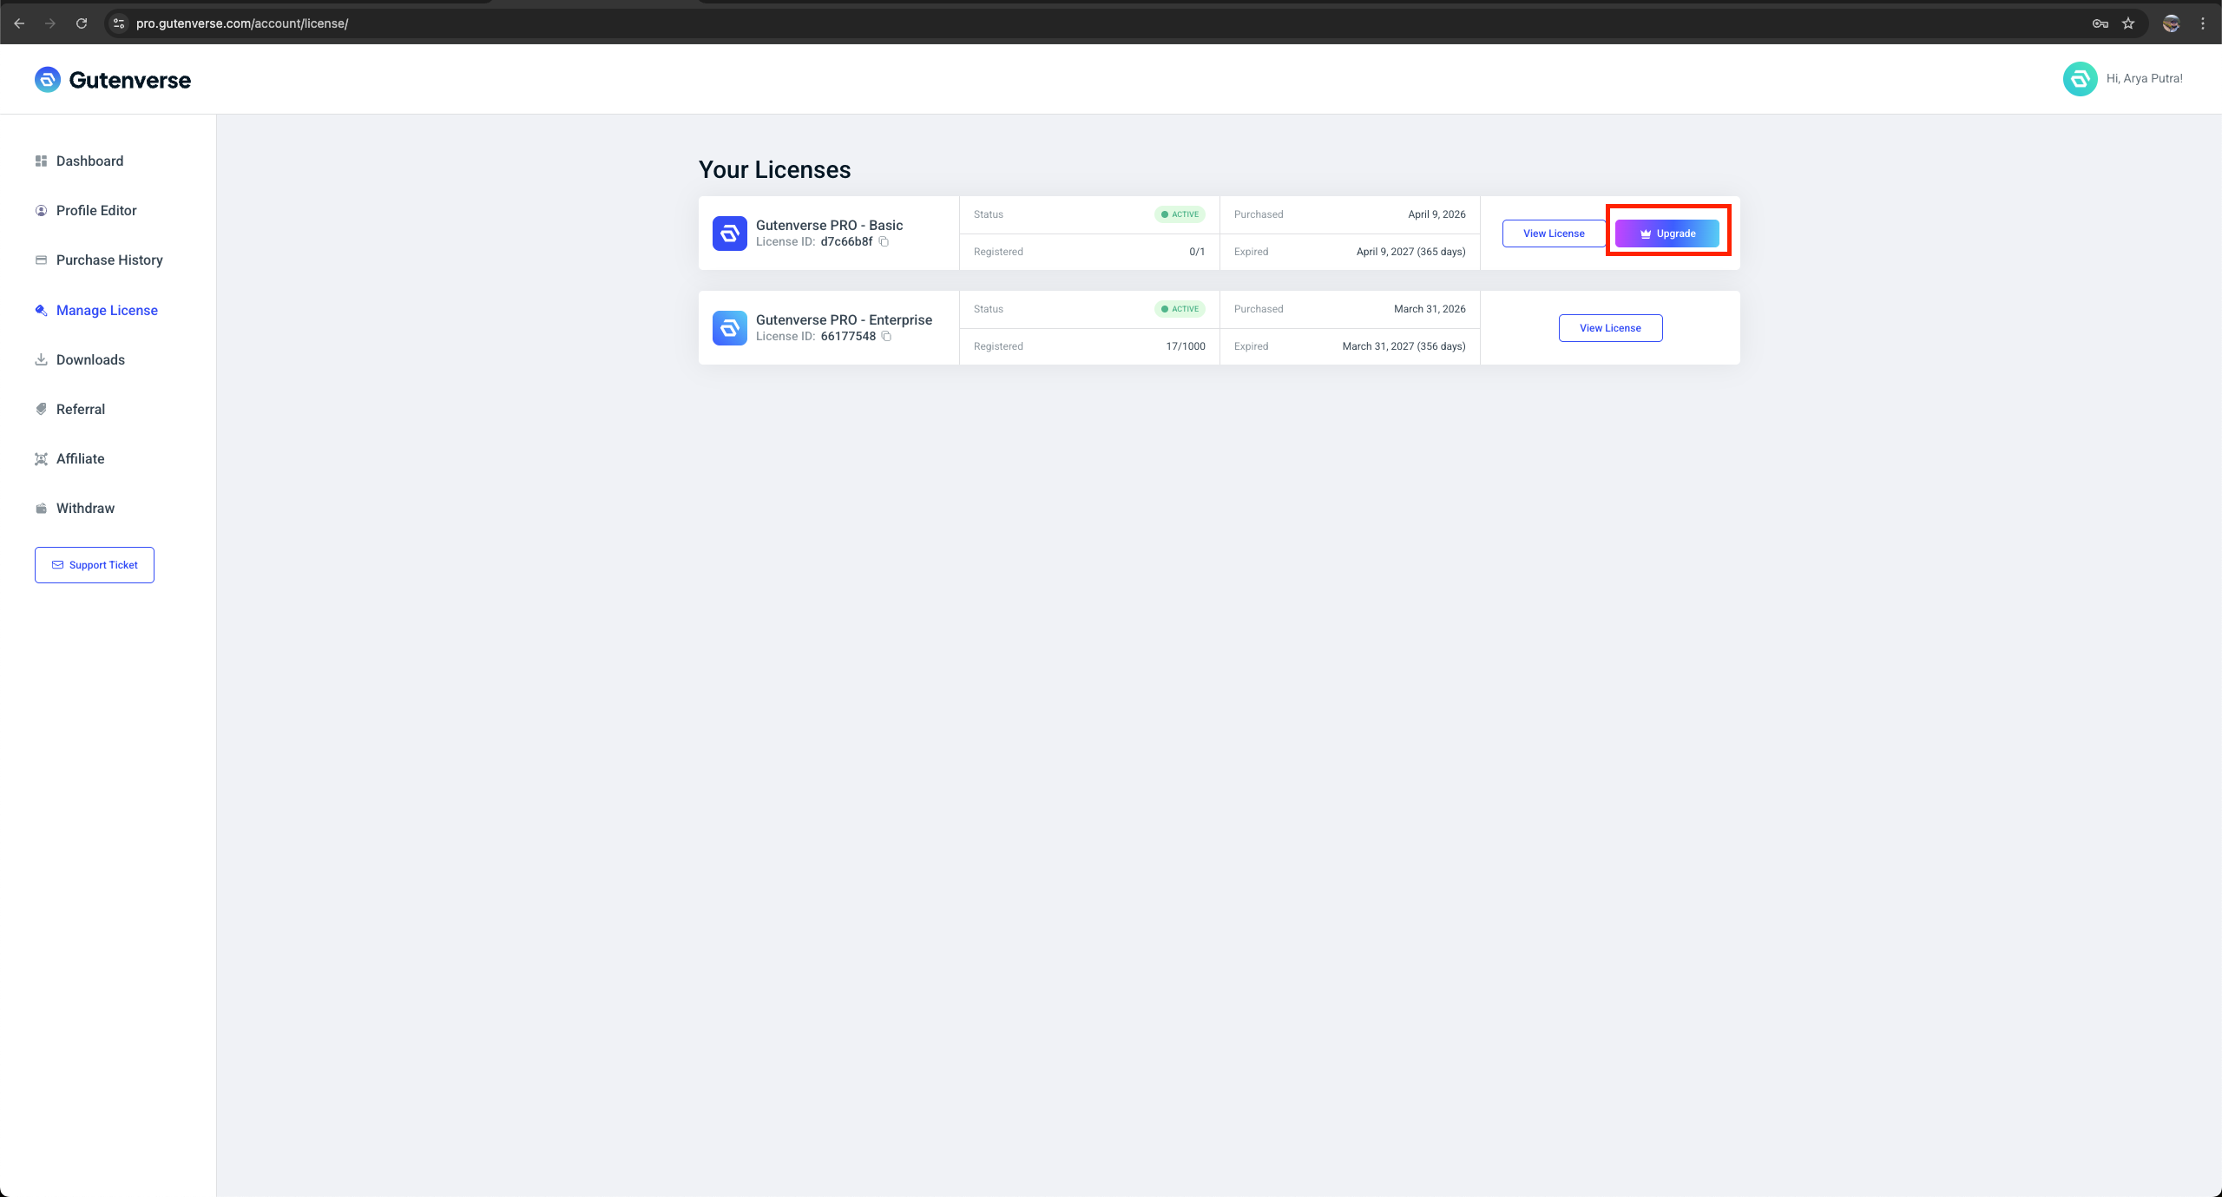Open the site information icon in the URL bar

pyautogui.click(x=120, y=23)
